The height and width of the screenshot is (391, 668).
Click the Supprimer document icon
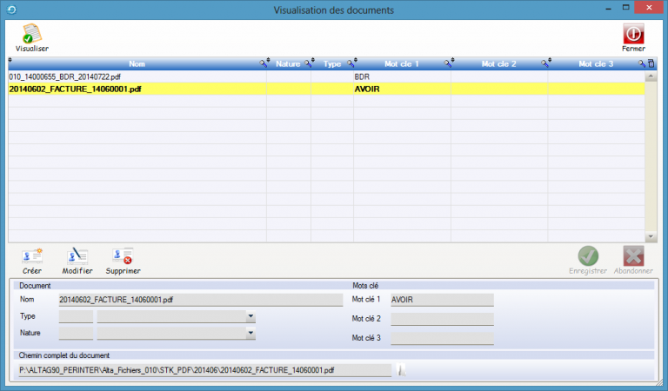(123, 256)
